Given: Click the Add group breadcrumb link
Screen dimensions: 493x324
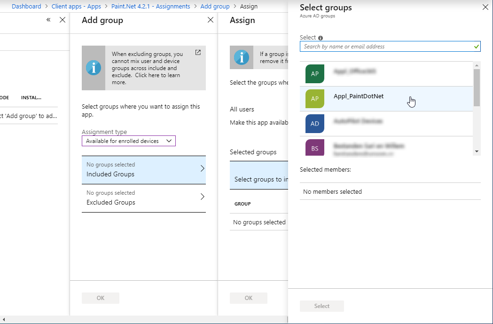Looking at the screenshot, I should click(x=215, y=7).
